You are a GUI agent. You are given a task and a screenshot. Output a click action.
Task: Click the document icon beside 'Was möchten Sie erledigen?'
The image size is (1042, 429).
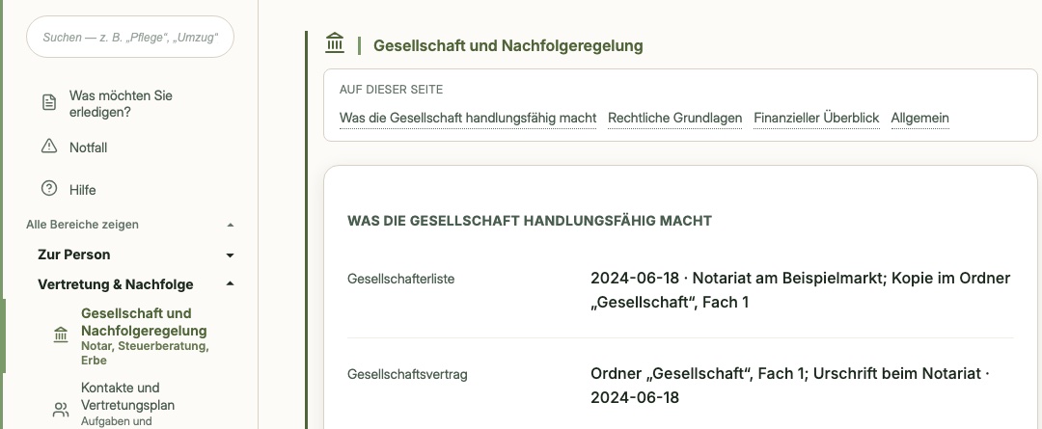coord(49,103)
